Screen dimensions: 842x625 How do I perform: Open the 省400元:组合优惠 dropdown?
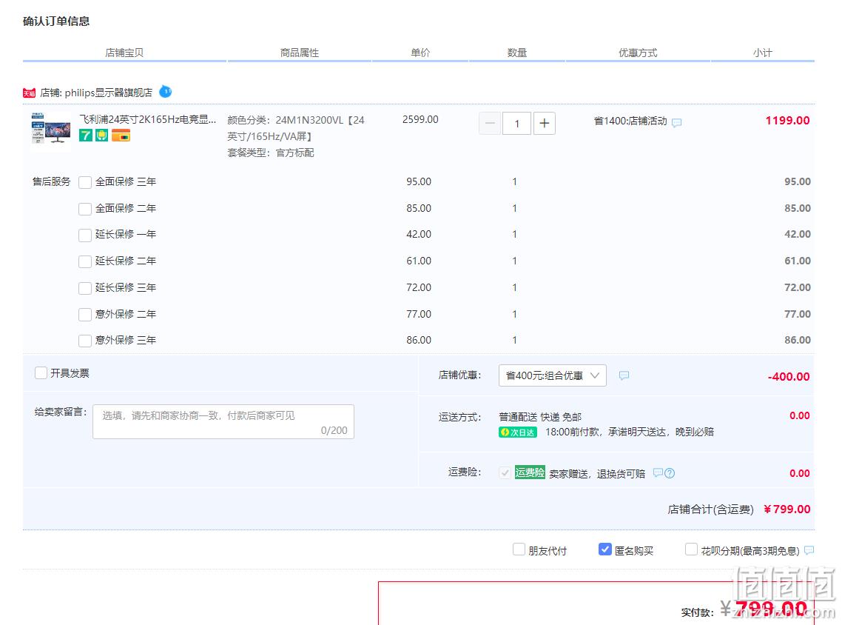coord(553,375)
